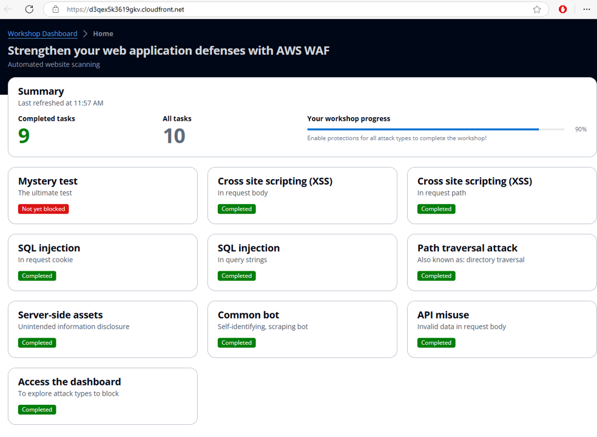The height and width of the screenshot is (437, 597).
Task: Open SQL injection in query strings card
Action: (x=302, y=262)
